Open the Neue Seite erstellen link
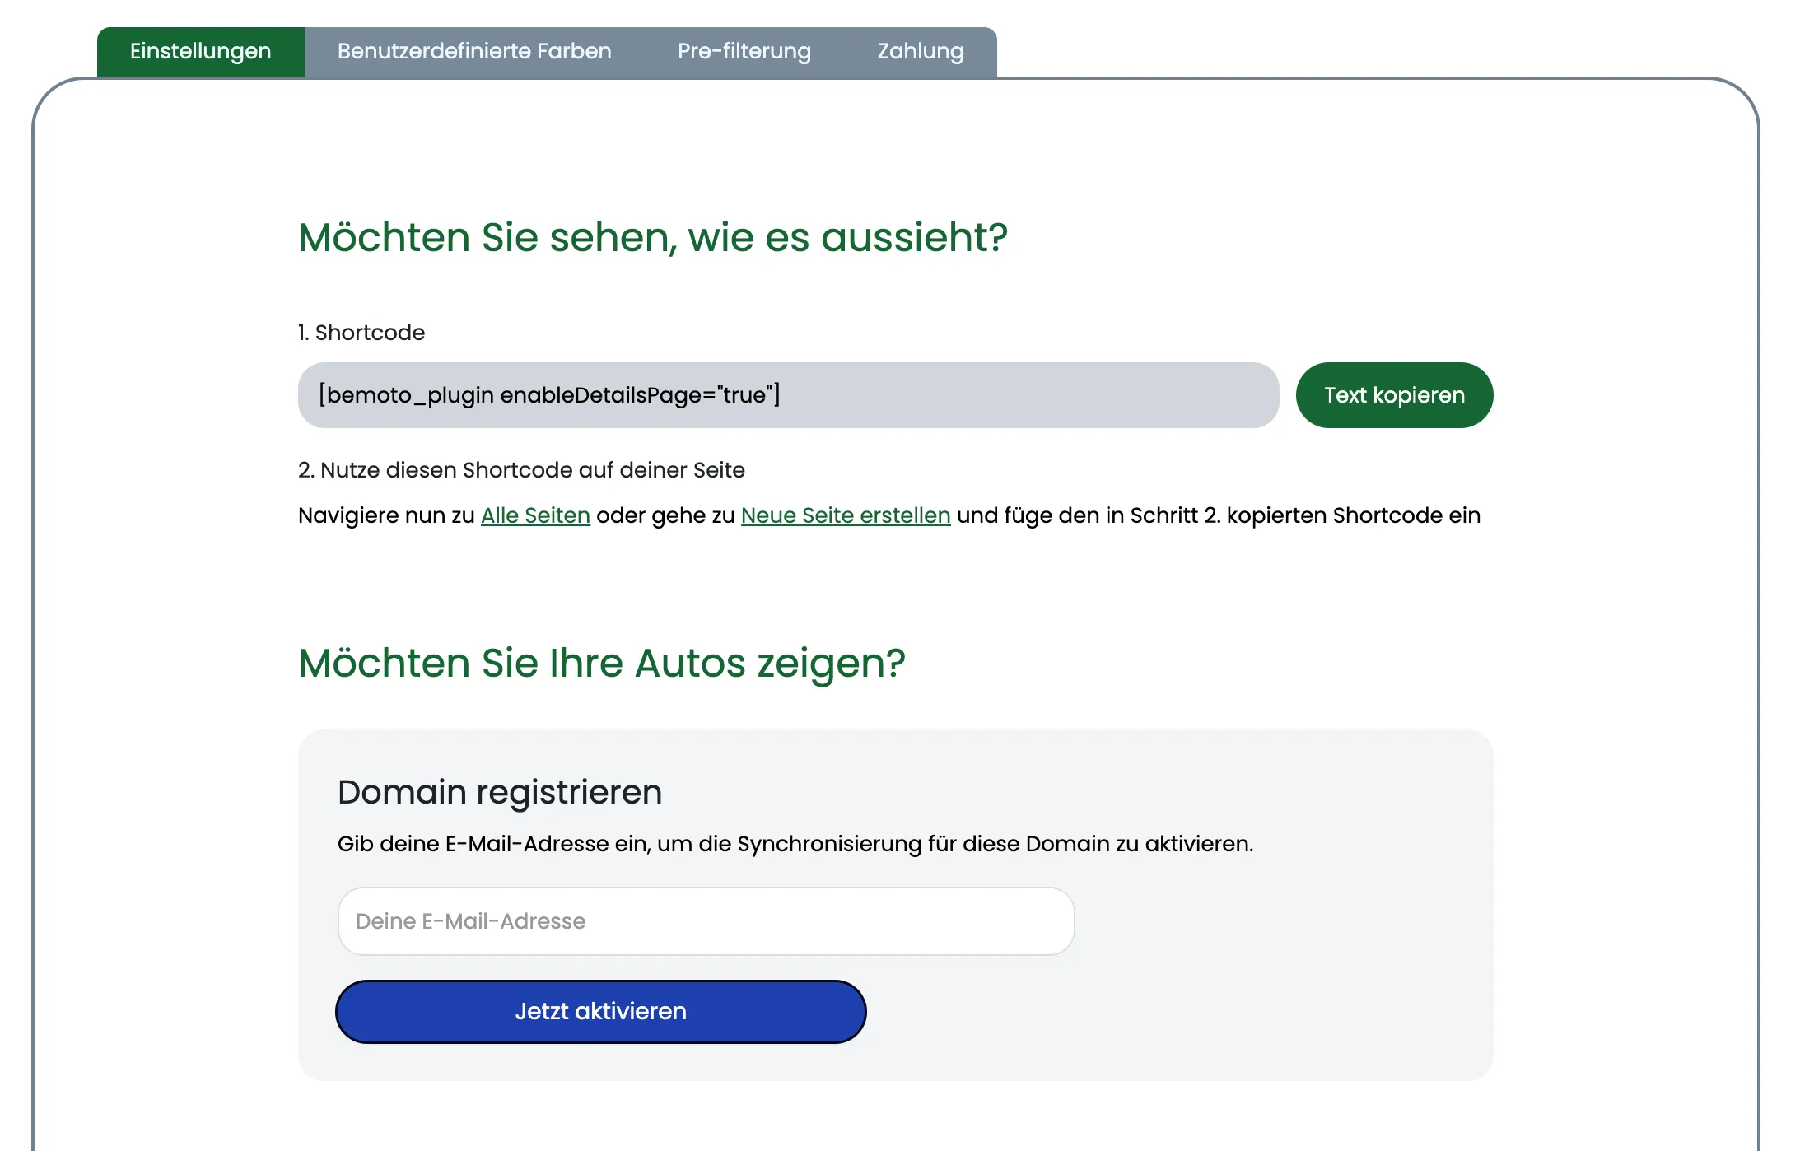The width and height of the screenshot is (1800, 1151). click(845, 515)
